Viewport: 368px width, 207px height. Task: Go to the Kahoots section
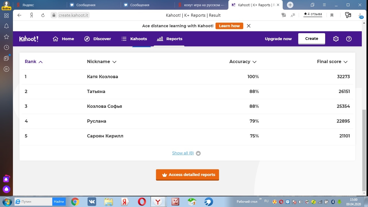(x=134, y=39)
